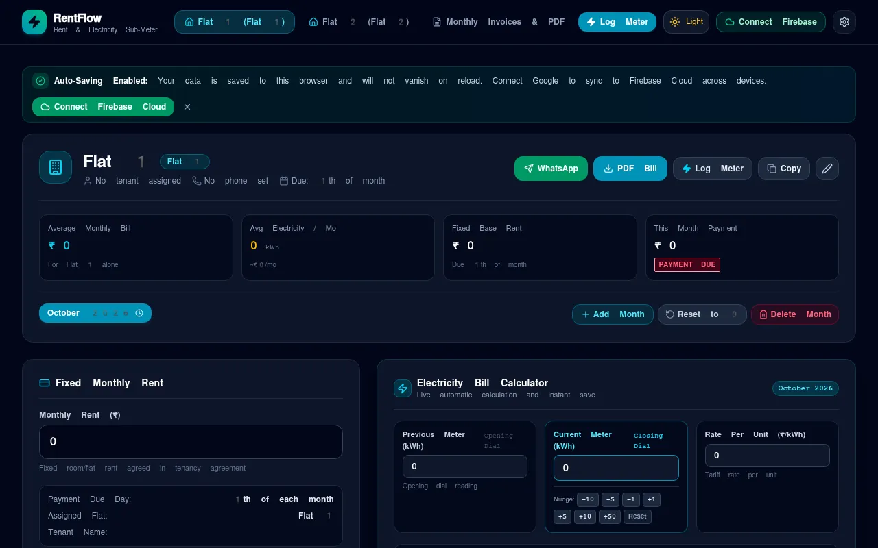The width and height of the screenshot is (878, 548).
Task: Nudge the current meter by −1
Action: [631, 499]
